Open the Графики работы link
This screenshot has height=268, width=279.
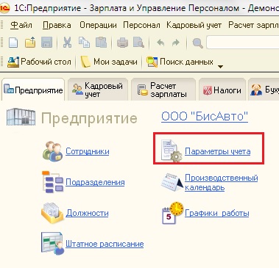217,213
